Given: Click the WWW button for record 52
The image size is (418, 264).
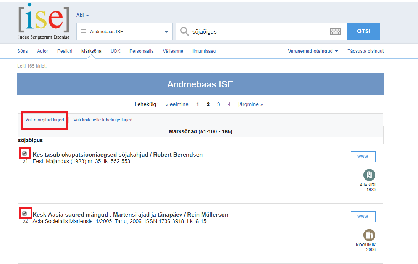Looking at the screenshot, I should click(x=363, y=217).
